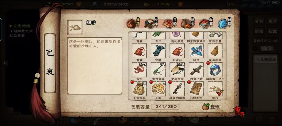Select the 顾寓的钥匙 key item
This screenshot has height=126, width=282.
coord(177,89)
